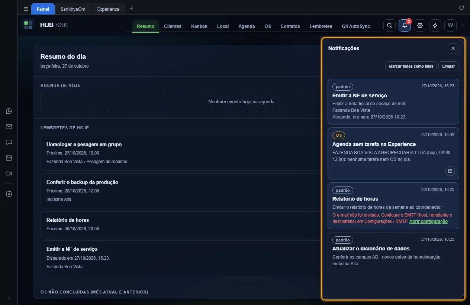470x305 pixels.
Task: Toggle the notifications bell button
Action: click(405, 25)
